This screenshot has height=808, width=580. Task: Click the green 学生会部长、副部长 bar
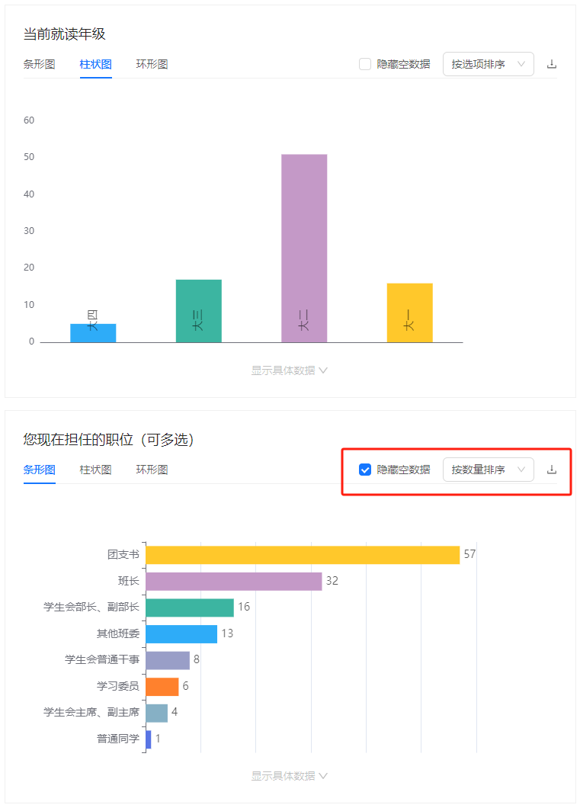[190, 608]
